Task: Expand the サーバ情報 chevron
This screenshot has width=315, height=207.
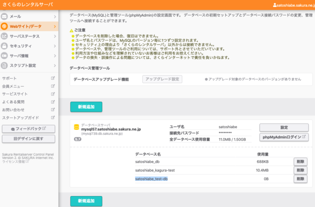Action: tap(55, 56)
